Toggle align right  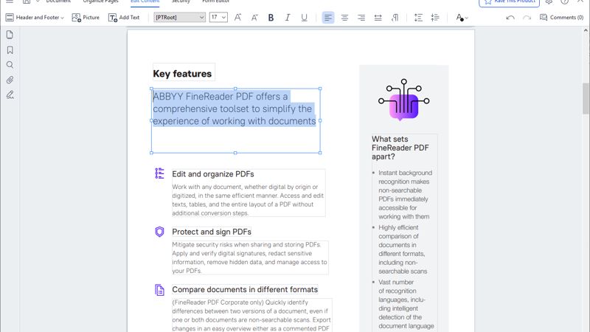[361, 17]
